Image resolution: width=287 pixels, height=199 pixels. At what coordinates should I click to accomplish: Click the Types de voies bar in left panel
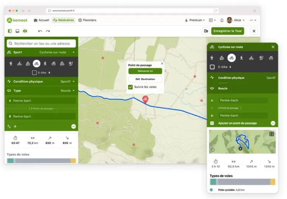(41, 161)
